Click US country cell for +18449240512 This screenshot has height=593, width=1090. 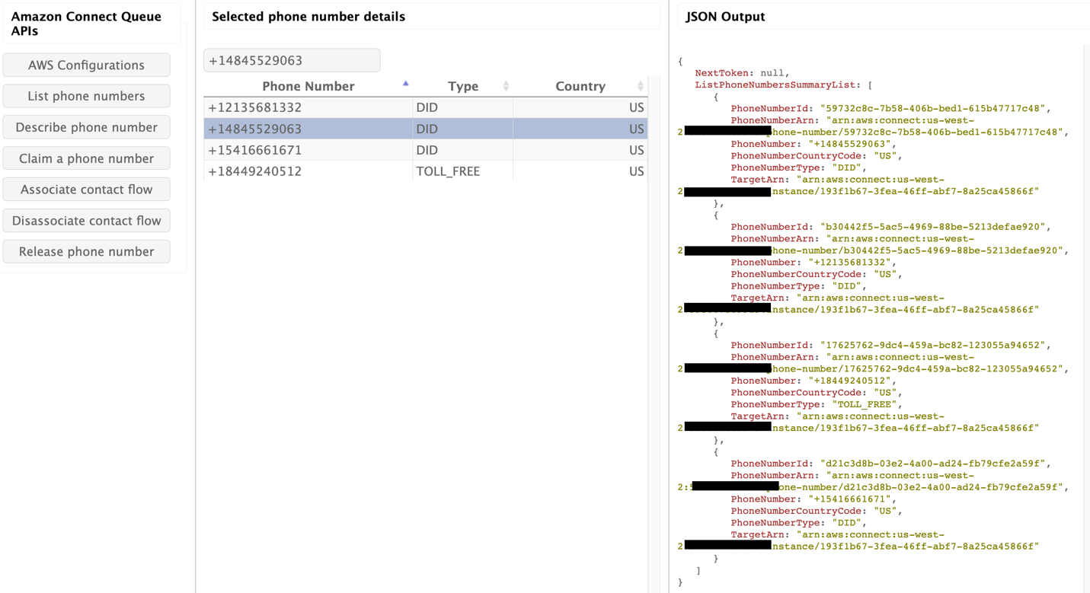pyautogui.click(x=580, y=171)
